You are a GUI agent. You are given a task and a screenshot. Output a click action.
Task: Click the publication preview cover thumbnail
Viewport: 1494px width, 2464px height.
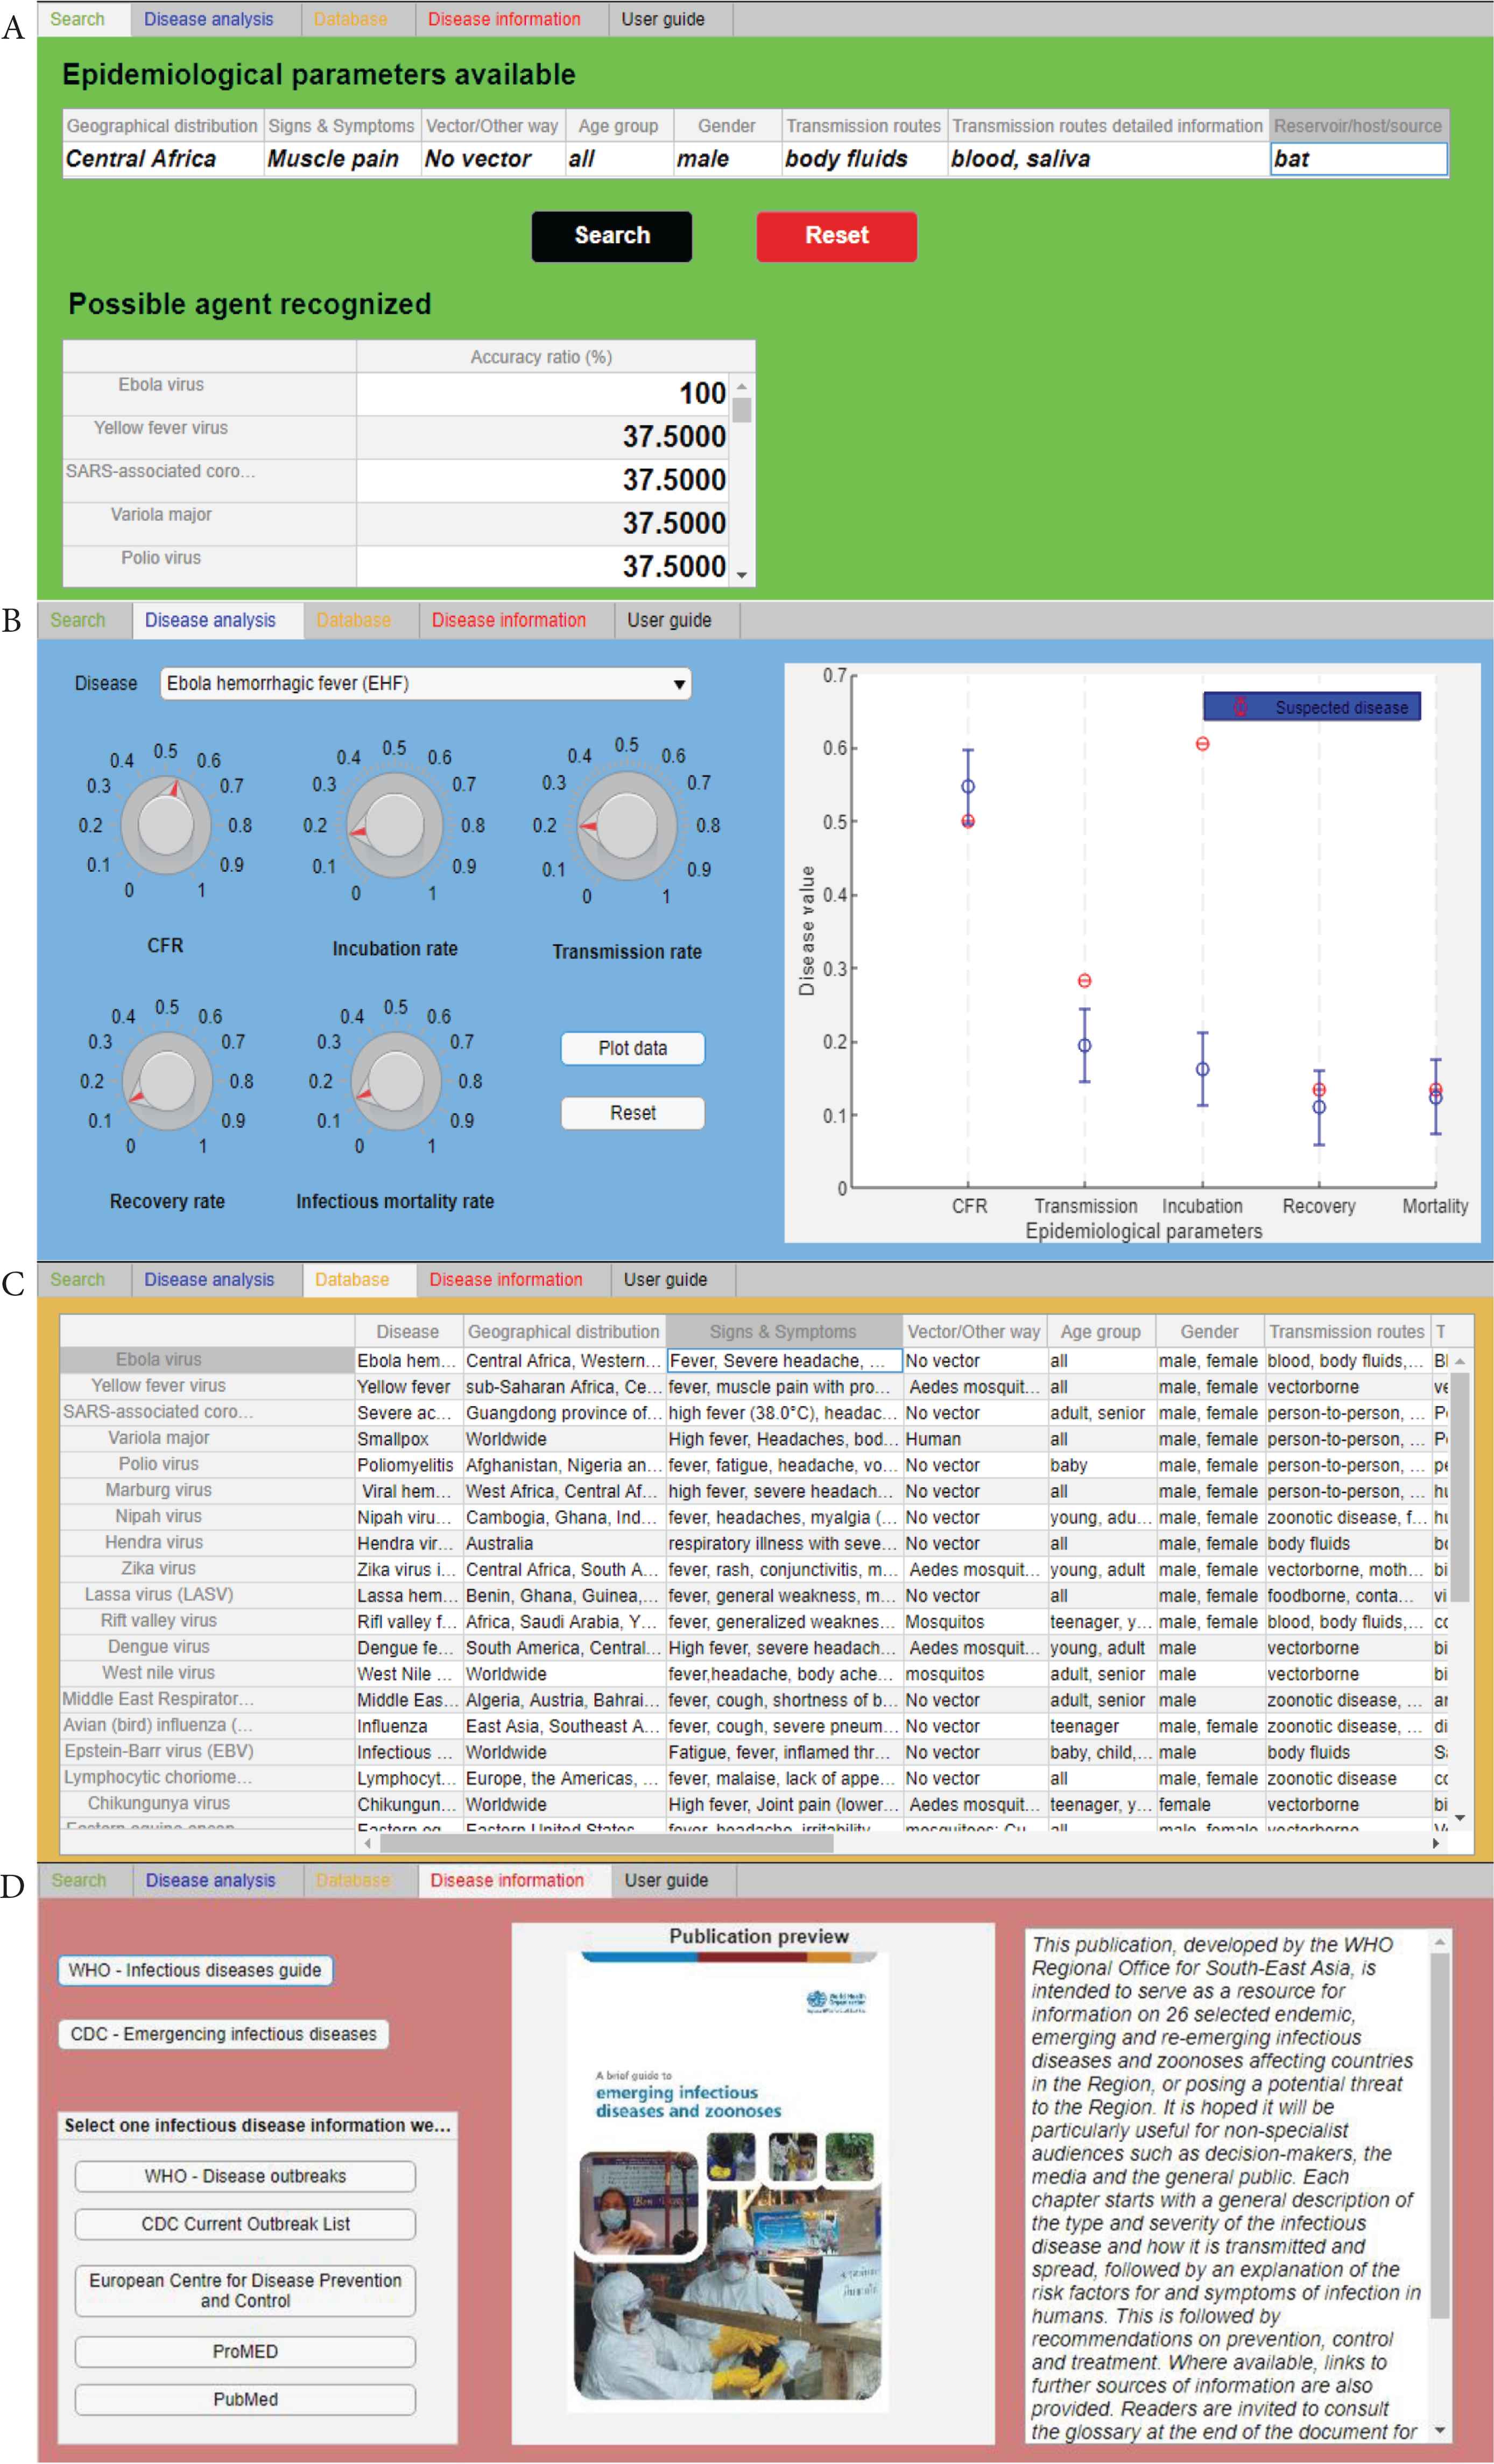coord(727,2180)
